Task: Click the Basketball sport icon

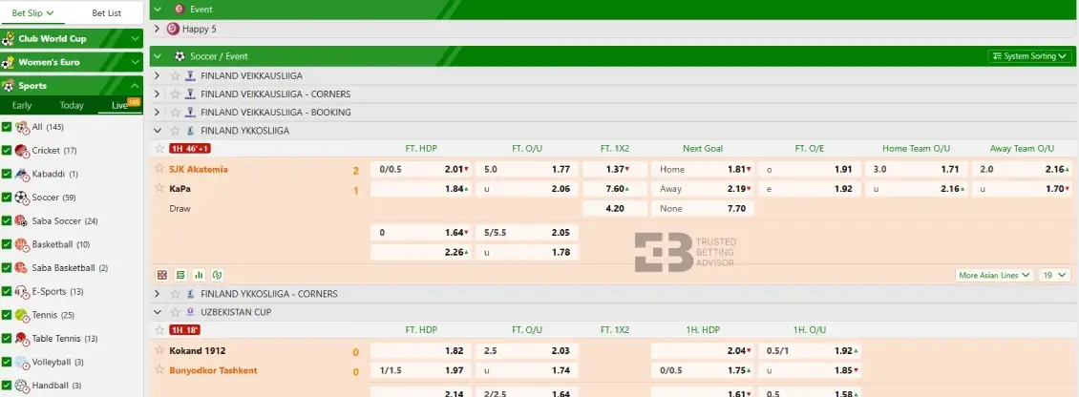Action: [22, 244]
